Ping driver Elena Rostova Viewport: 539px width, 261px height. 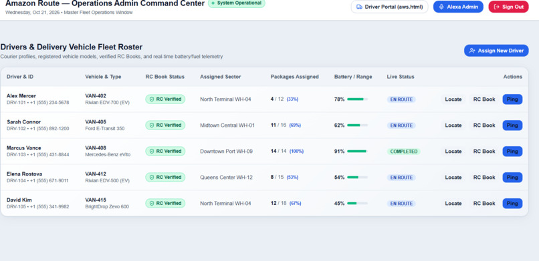512,178
